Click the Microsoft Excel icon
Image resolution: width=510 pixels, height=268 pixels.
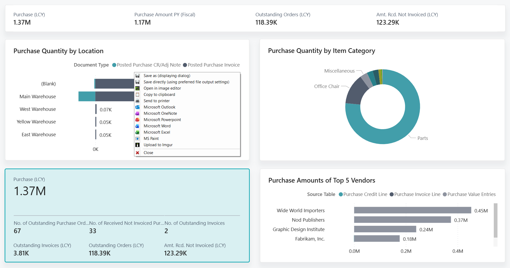pyautogui.click(x=137, y=132)
